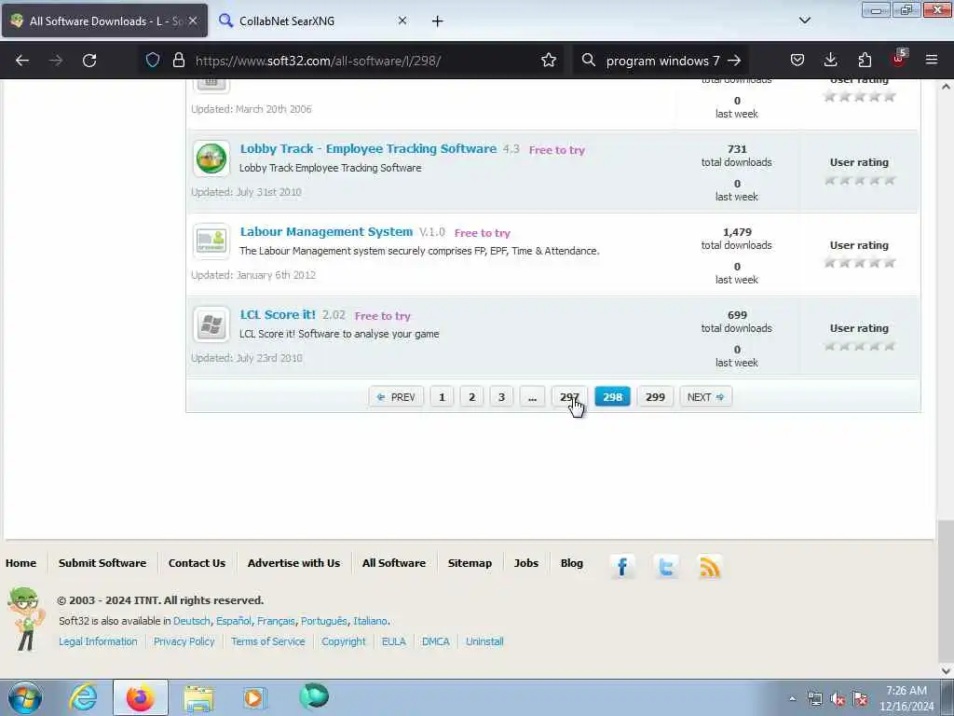Rate LCL Score it! using its stars
This screenshot has height=716, width=954.
[859, 346]
